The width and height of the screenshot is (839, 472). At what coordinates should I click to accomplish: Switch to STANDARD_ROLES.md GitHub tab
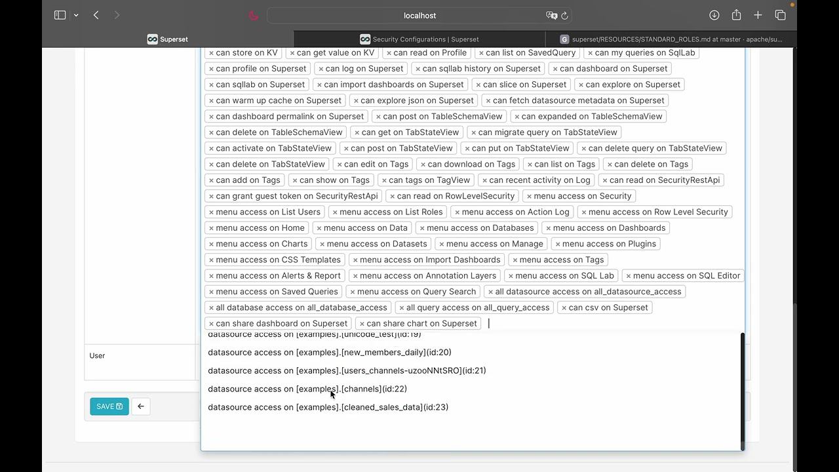point(671,39)
